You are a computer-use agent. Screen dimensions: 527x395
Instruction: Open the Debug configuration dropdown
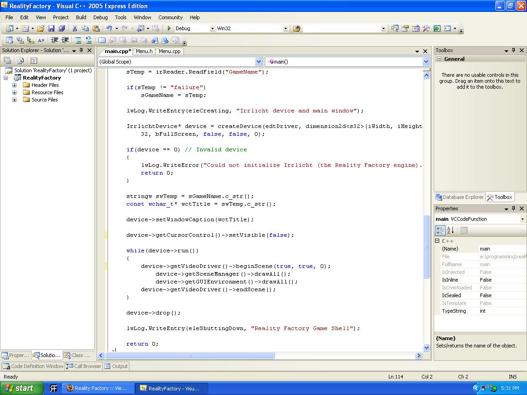pyautogui.click(x=212, y=28)
